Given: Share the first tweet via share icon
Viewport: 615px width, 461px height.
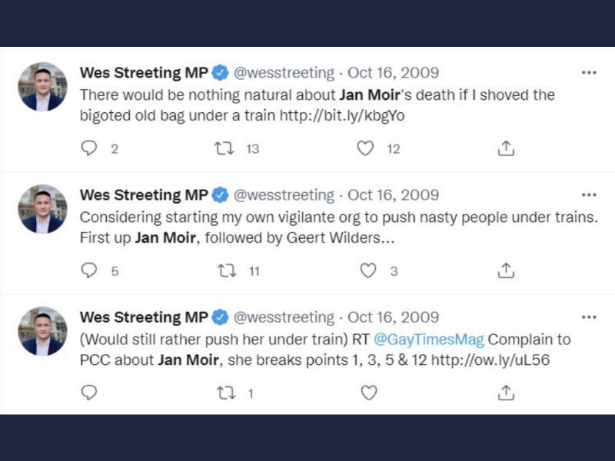Looking at the screenshot, I should tap(506, 148).
